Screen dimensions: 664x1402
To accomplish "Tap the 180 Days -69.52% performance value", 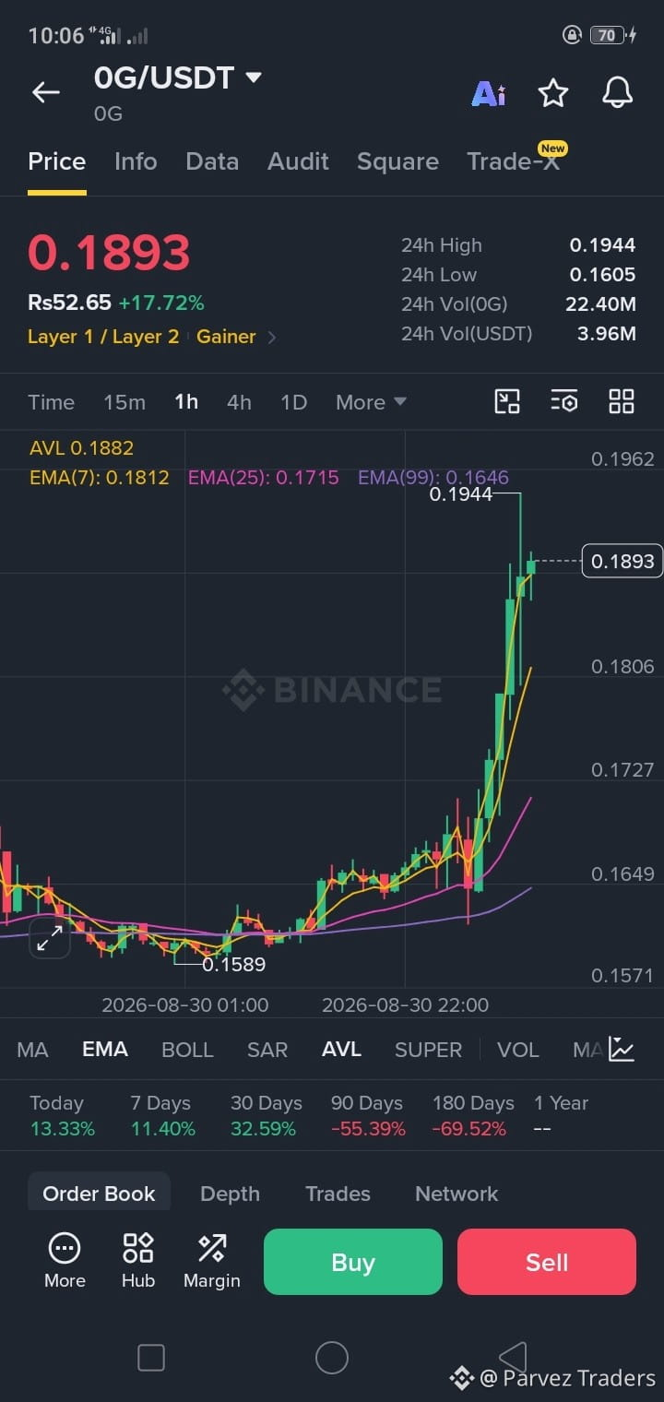I will pyautogui.click(x=468, y=1129).
